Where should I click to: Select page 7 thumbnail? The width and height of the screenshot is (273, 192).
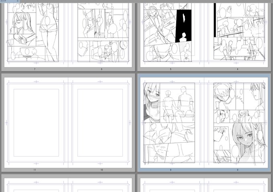coord(36,35)
